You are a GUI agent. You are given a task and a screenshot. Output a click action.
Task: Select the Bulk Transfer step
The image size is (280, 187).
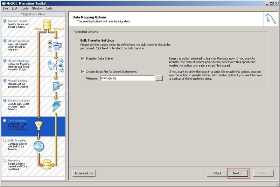pyautogui.click(x=33, y=146)
